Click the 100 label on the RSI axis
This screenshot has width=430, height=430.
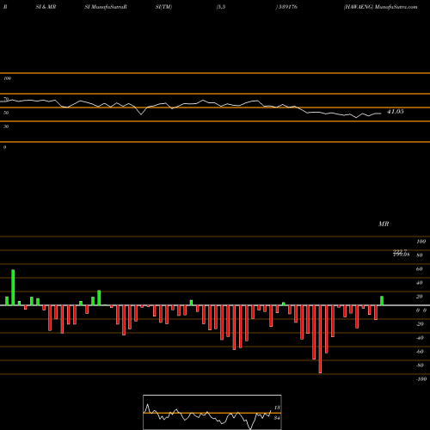click(x=7, y=78)
